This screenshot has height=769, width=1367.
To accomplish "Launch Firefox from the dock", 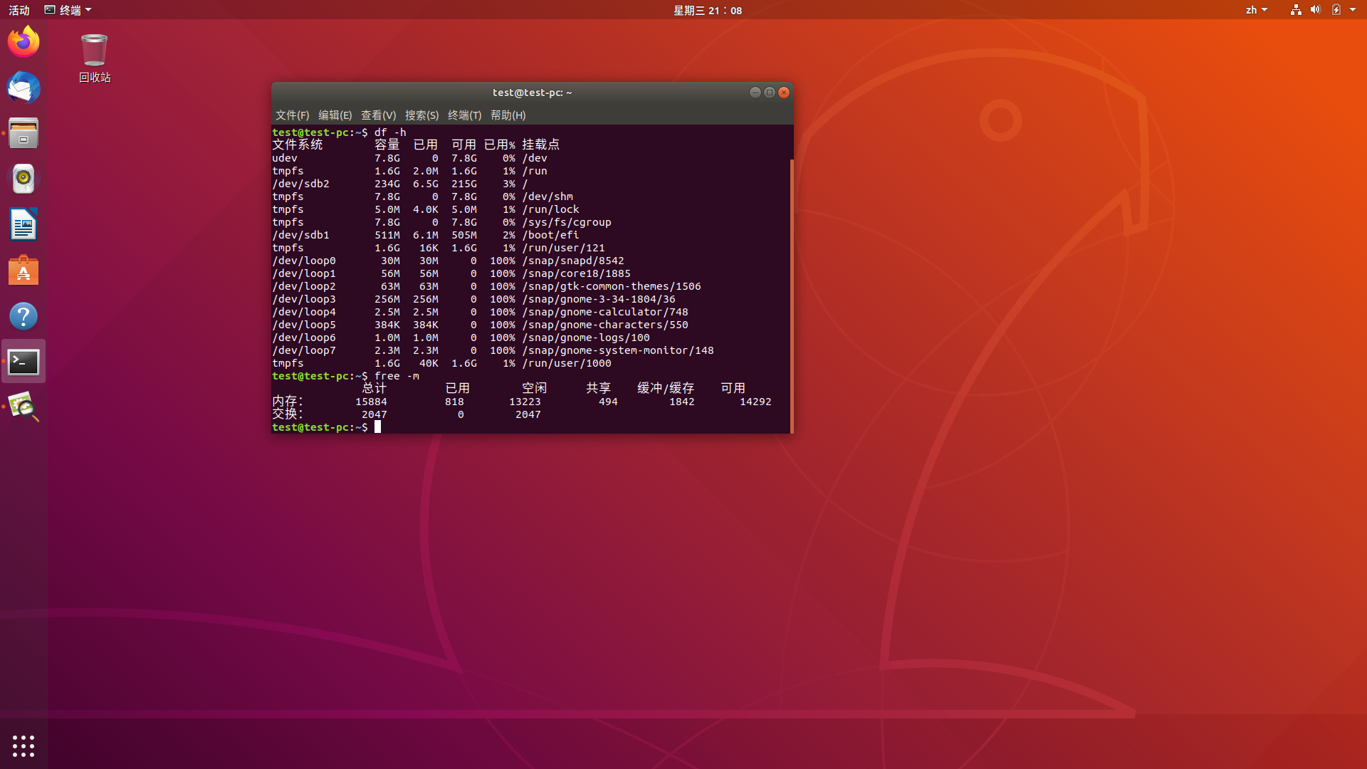I will pos(23,41).
